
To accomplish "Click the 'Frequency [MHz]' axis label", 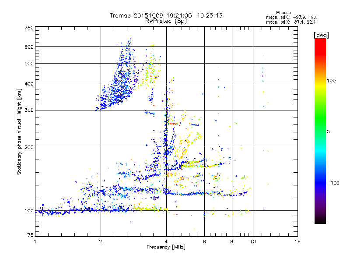I will pyautogui.click(x=166, y=247).
